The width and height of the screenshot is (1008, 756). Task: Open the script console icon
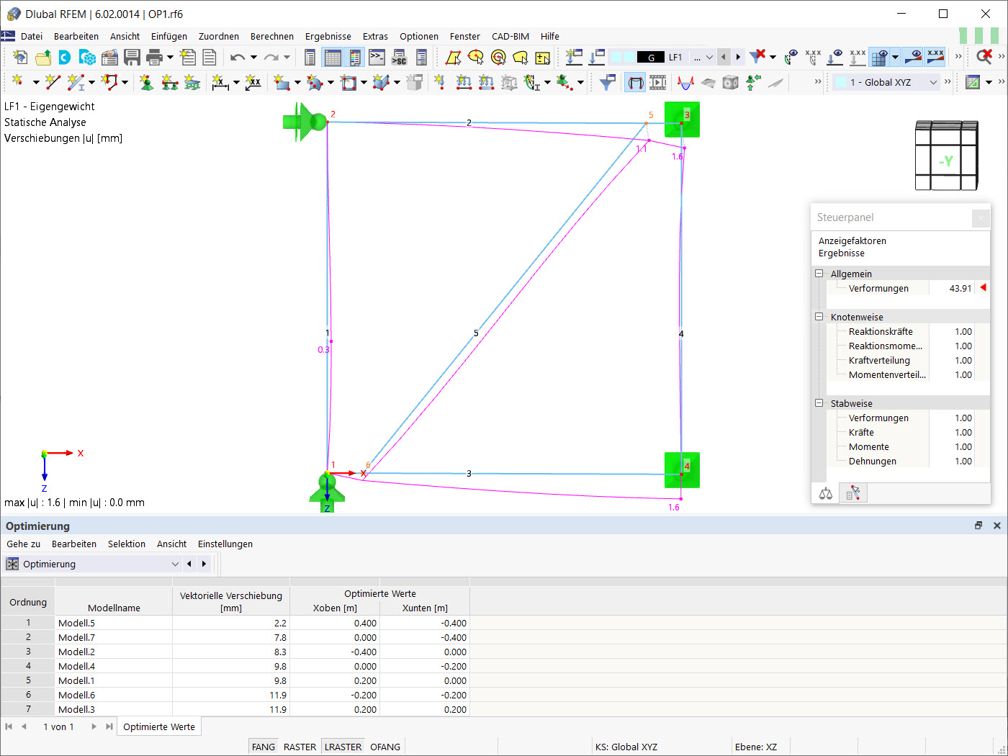pos(377,58)
